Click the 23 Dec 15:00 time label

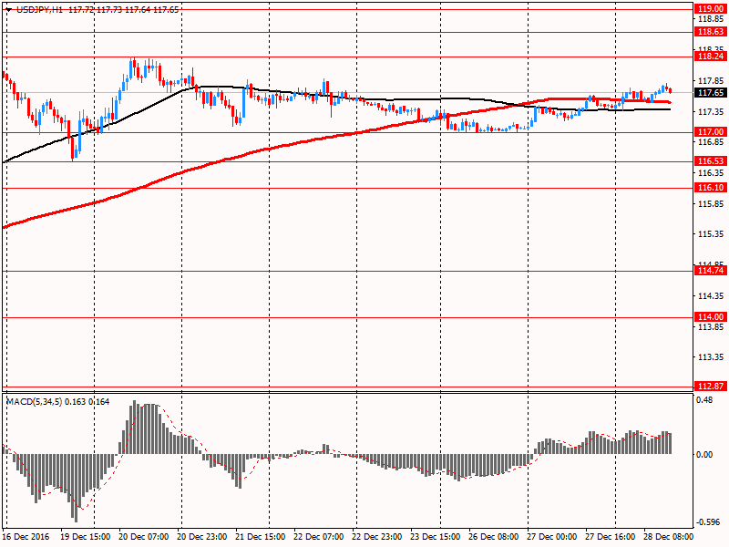436,536
